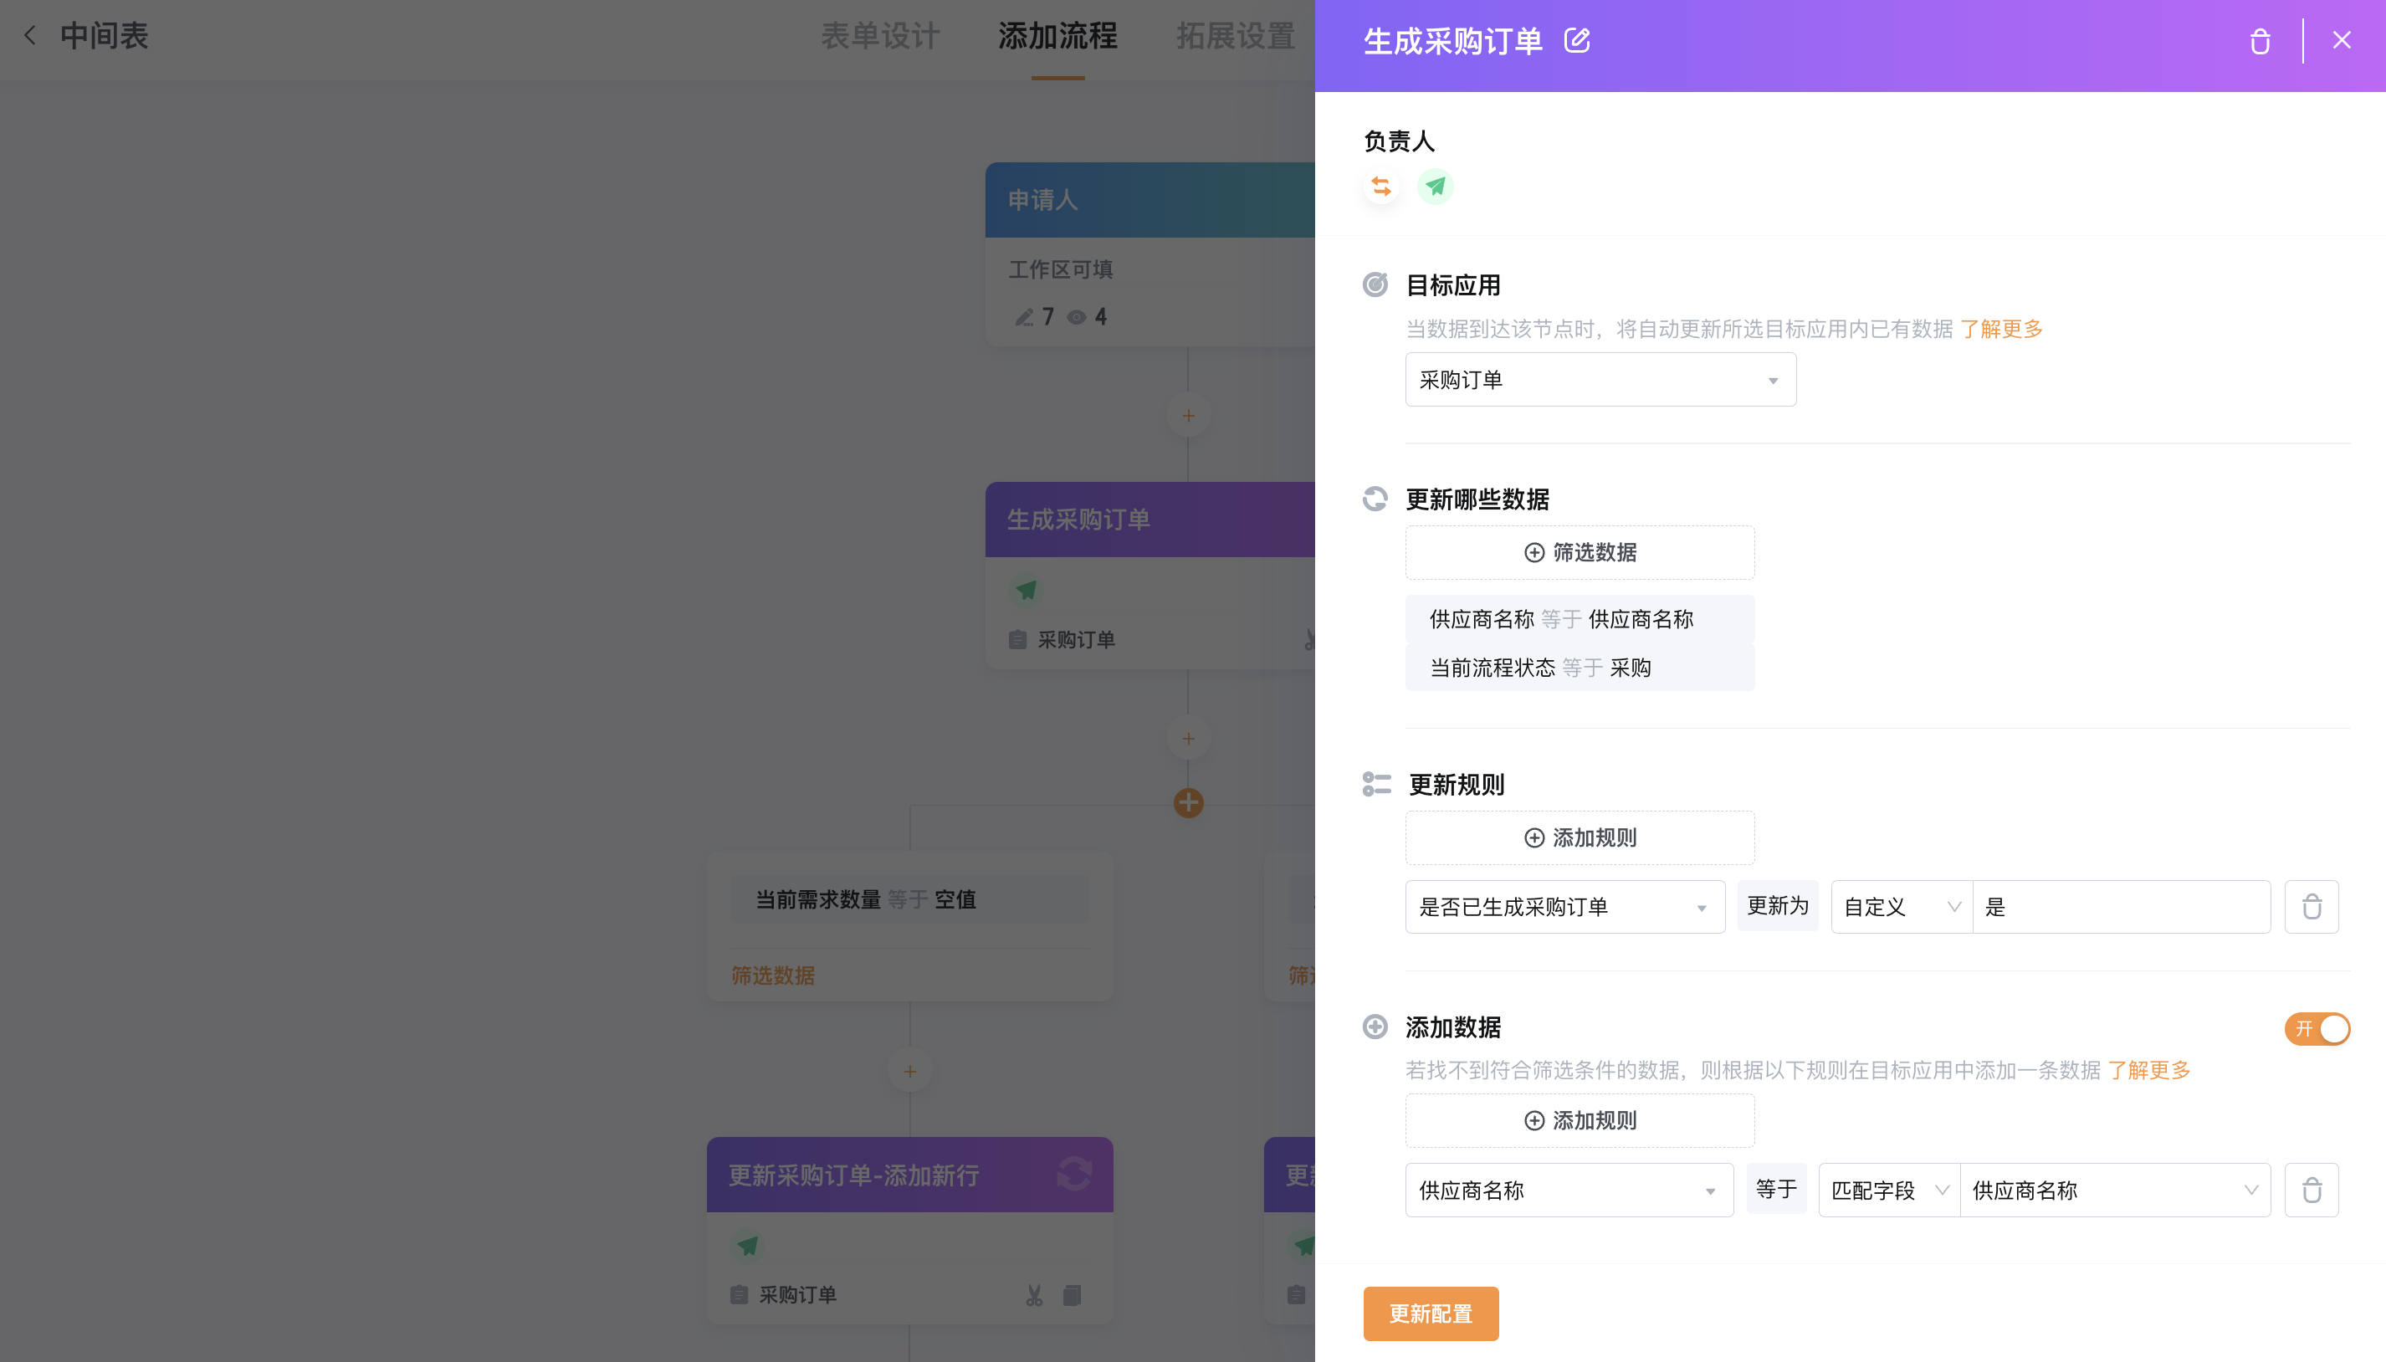The image size is (2386, 1362).
Task: Click the edit title pencil icon
Action: coord(1577,40)
